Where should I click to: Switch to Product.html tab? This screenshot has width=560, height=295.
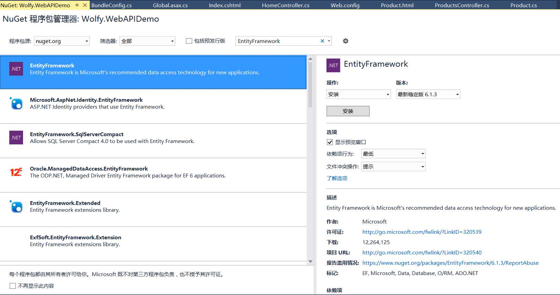[397, 5]
